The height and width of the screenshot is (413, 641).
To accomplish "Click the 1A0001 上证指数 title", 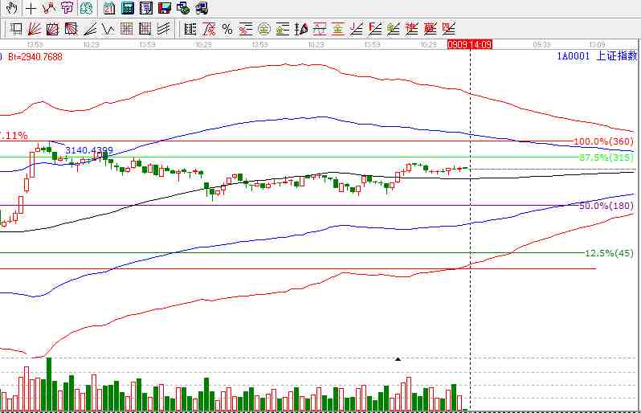I will coord(597,55).
